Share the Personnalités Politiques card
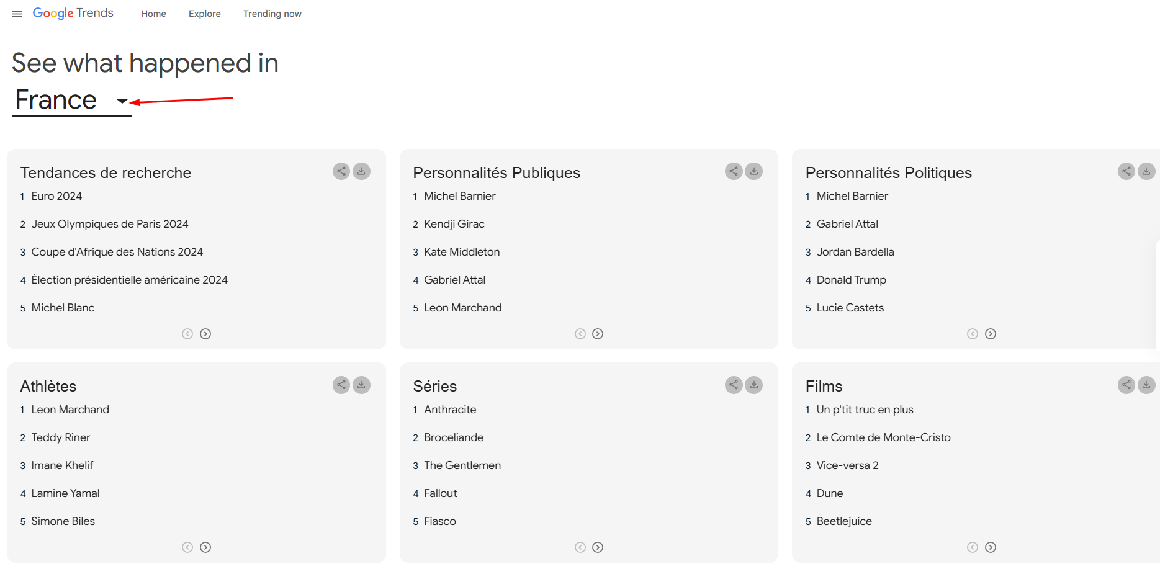1160x569 pixels. [x=1126, y=171]
